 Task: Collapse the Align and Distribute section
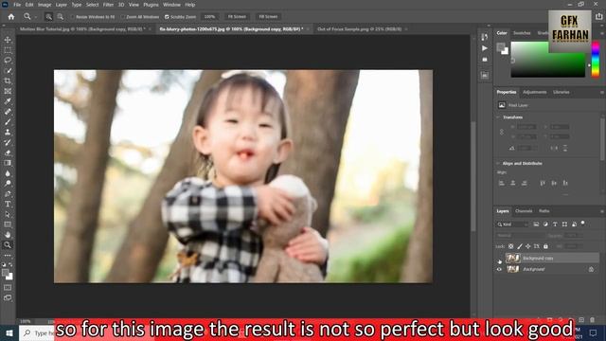(x=499, y=164)
